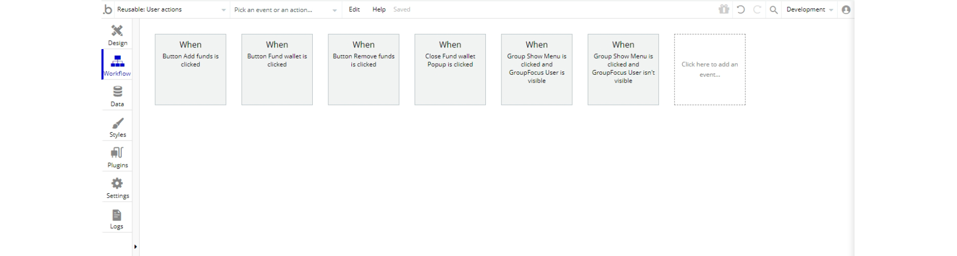Viewport: 957px width, 256px height.
Task: Open the Plugins section
Action: [x=117, y=157]
